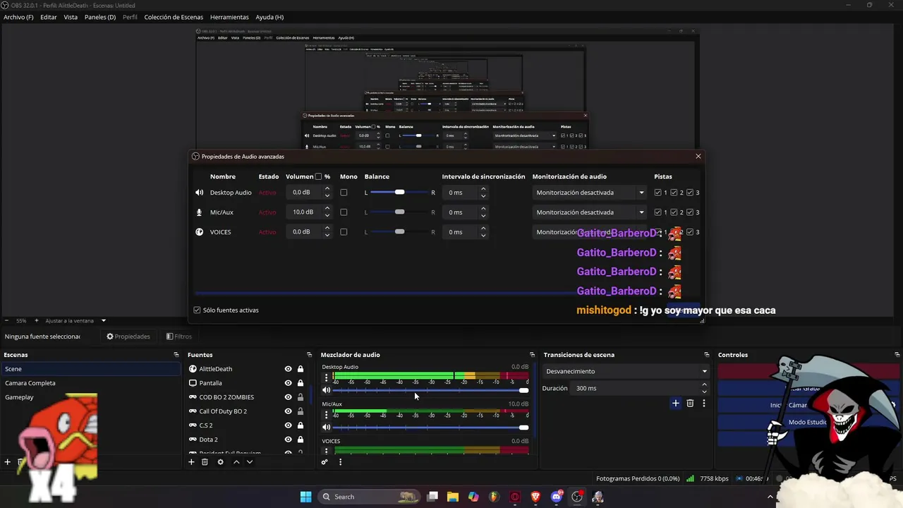
Task: Open Discord from taskbar
Action: click(557, 497)
